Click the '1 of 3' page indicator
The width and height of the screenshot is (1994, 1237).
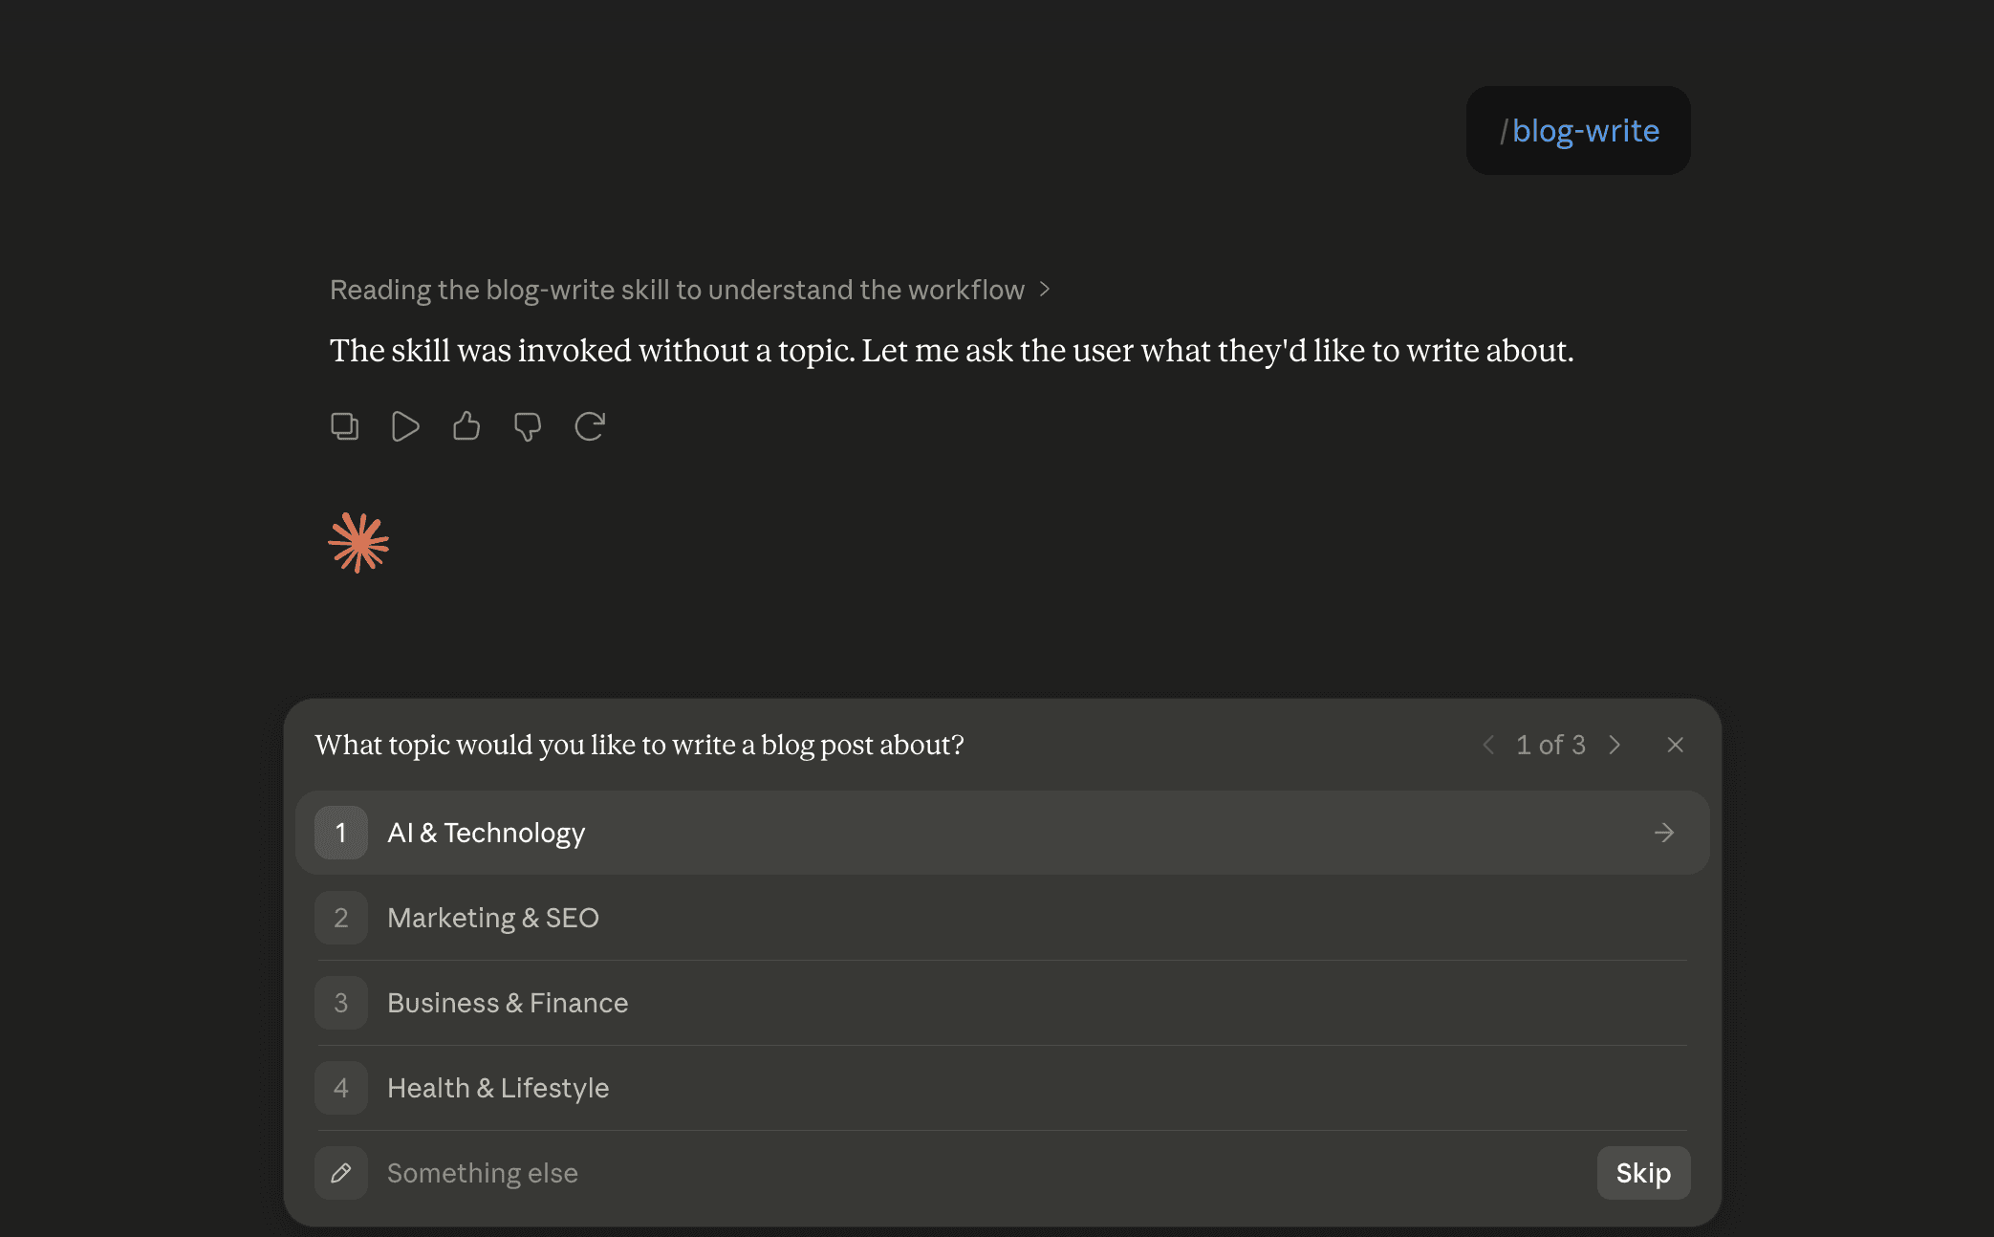tap(1550, 745)
